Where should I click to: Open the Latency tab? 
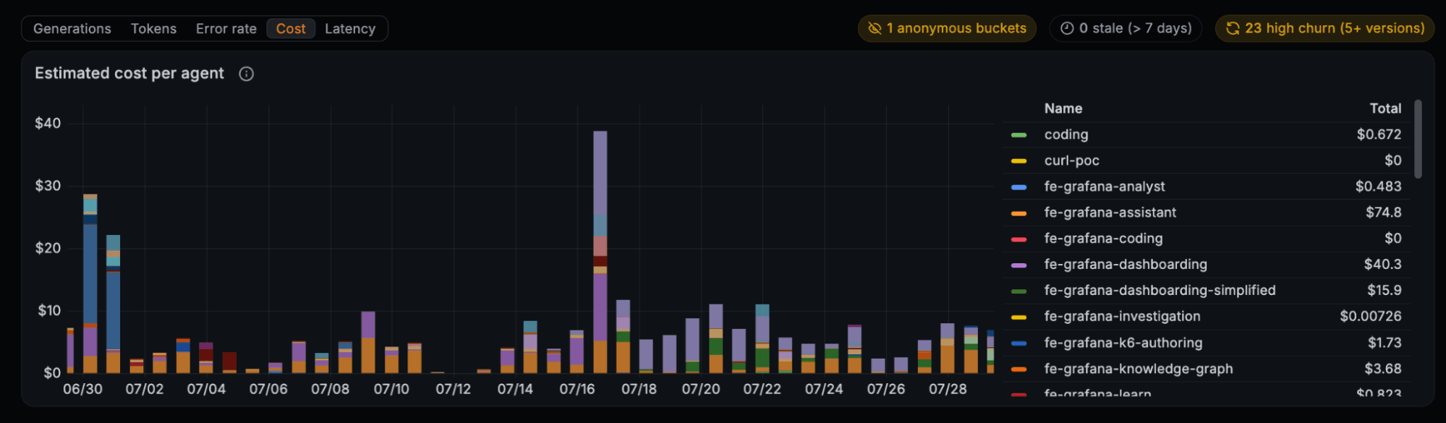click(350, 29)
